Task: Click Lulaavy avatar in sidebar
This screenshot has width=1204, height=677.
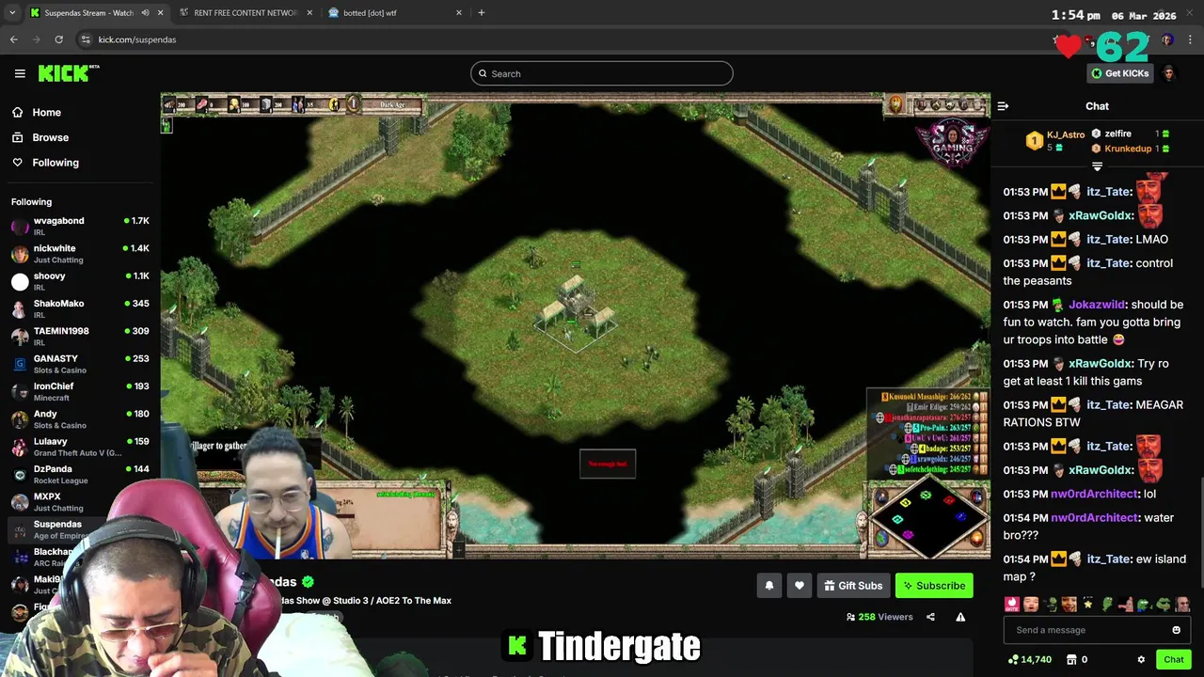Action: pos(20,447)
